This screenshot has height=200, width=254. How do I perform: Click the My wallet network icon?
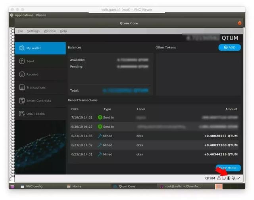(22, 48)
